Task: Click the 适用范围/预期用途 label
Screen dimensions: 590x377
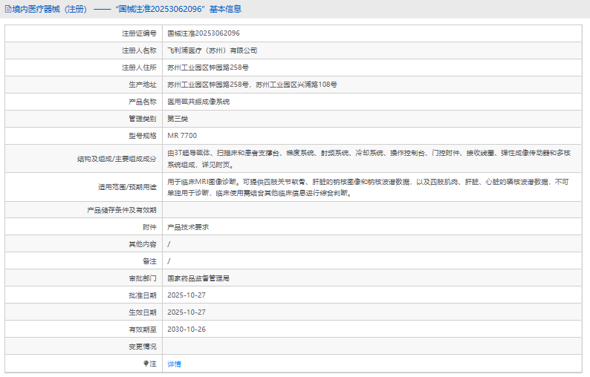Action: coord(128,187)
